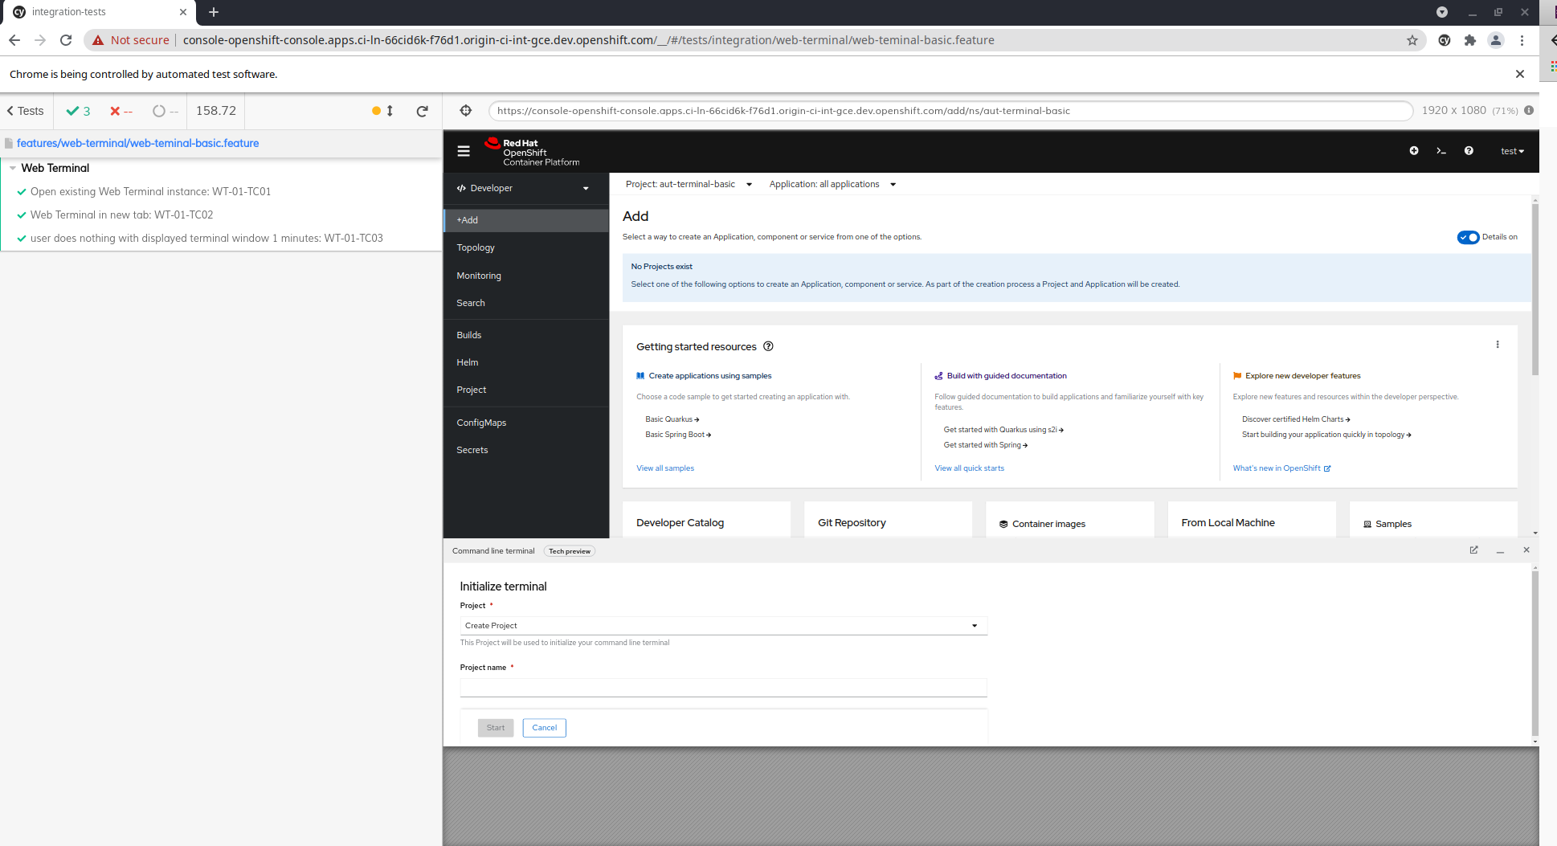
Task: Expand the Create Project select dropdown
Action: coord(723,625)
